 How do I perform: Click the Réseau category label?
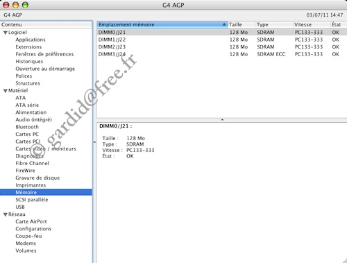[x=17, y=214]
